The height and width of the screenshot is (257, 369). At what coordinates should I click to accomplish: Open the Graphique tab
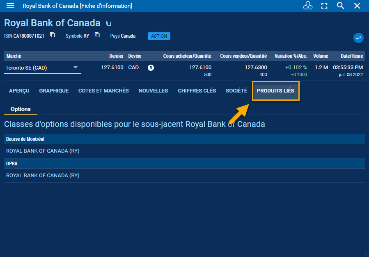click(x=54, y=91)
